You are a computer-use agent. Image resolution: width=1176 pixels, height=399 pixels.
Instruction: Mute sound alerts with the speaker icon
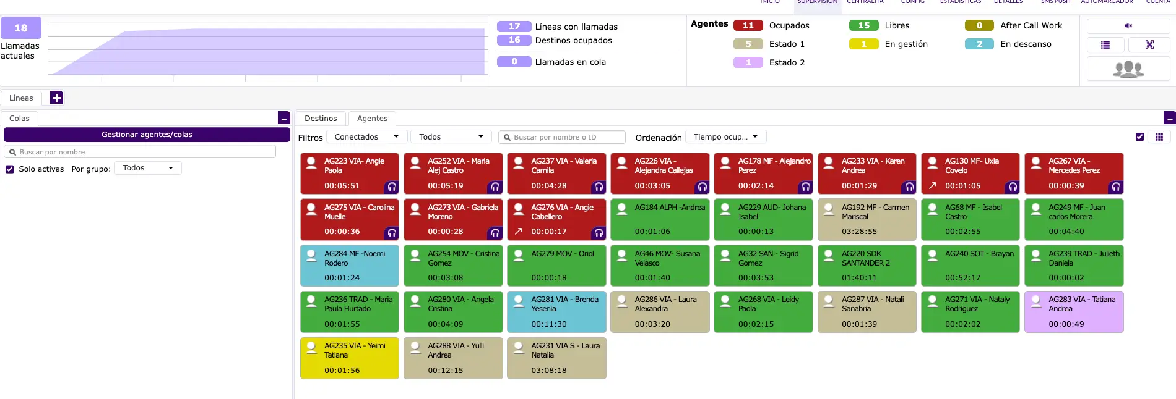[1128, 26]
